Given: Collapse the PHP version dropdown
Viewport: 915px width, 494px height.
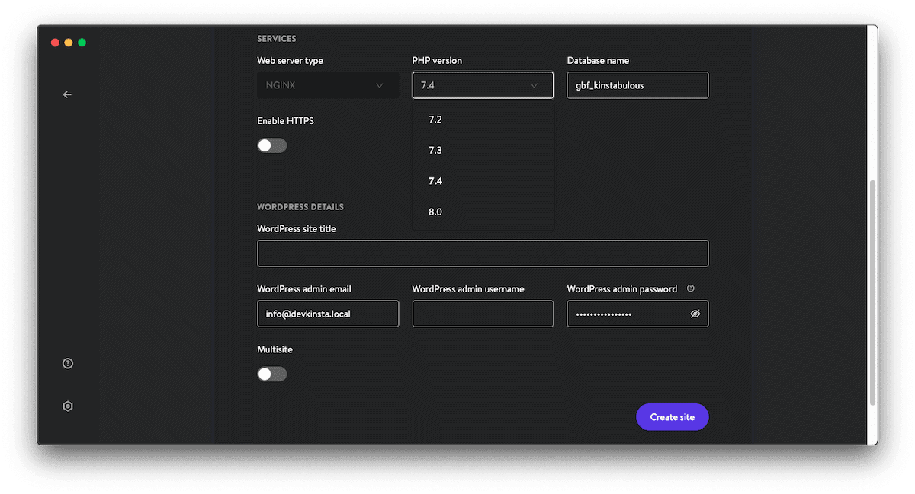Looking at the screenshot, I should [482, 84].
